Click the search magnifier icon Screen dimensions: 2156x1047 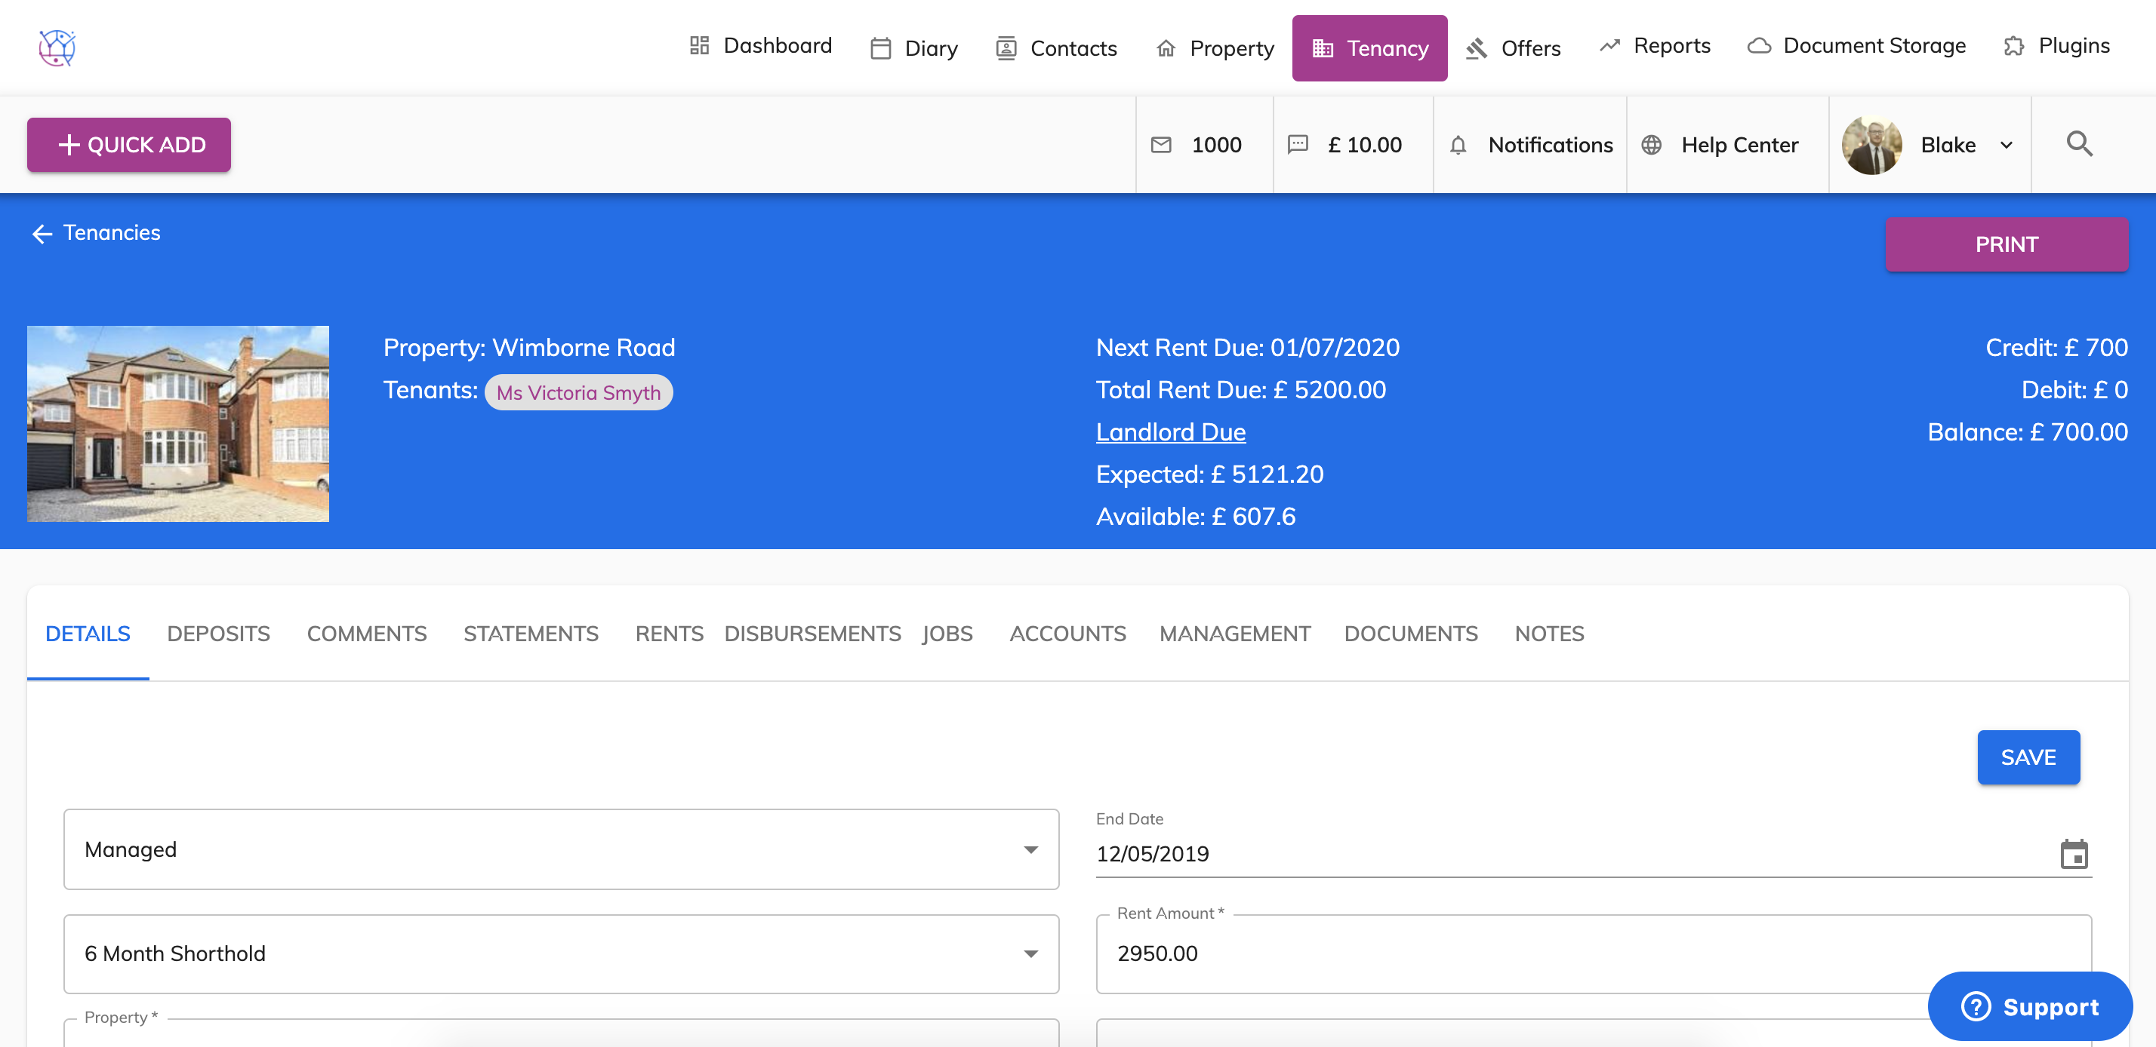click(x=2079, y=144)
